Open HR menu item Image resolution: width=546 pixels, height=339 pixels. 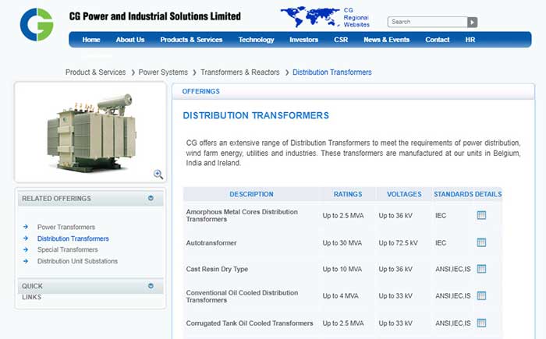(x=470, y=40)
